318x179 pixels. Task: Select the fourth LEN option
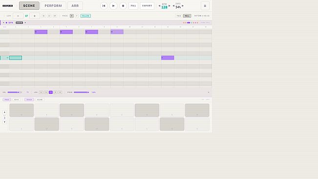(55, 92)
